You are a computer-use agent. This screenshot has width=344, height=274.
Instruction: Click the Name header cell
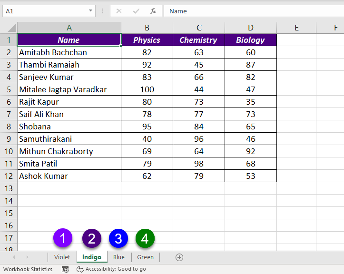point(69,40)
